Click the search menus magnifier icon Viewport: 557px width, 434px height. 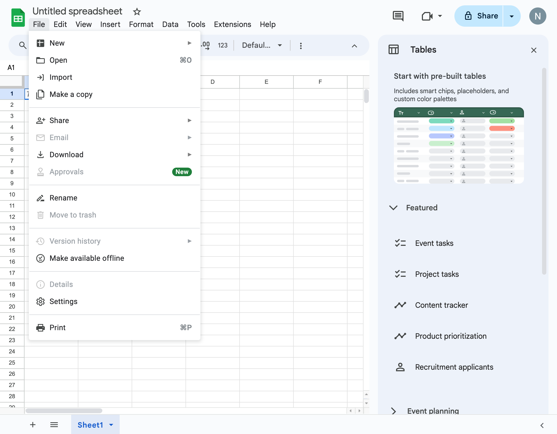tap(23, 46)
